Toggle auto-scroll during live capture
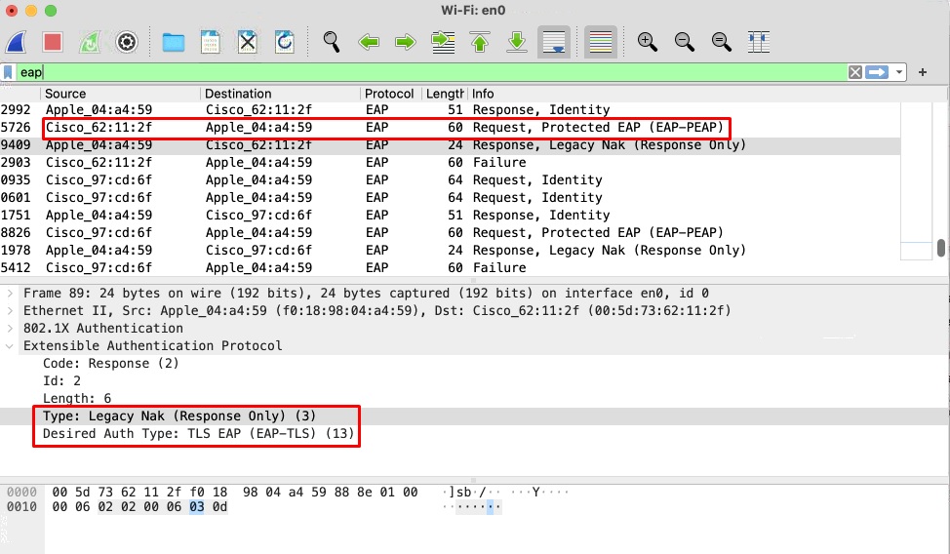Image resolution: width=950 pixels, height=554 pixels. 554,42
